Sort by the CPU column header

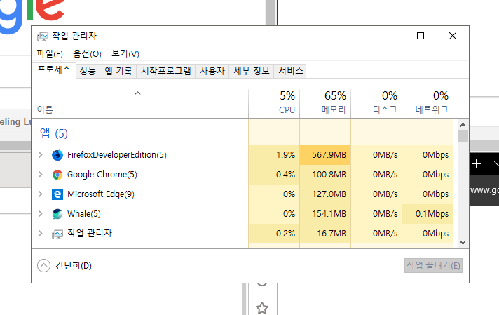[x=274, y=104]
